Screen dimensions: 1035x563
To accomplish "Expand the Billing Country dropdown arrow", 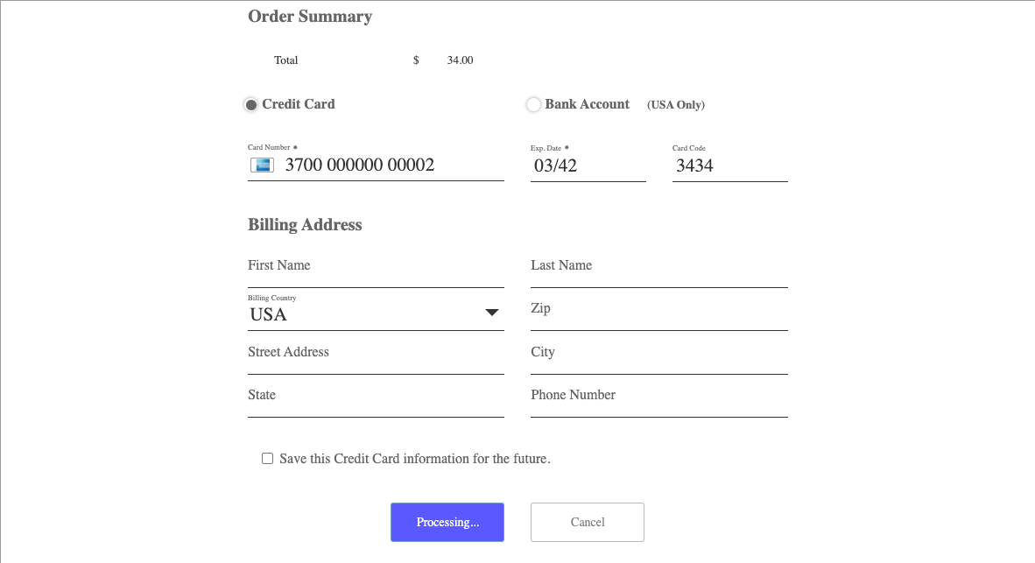I will point(492,313).
